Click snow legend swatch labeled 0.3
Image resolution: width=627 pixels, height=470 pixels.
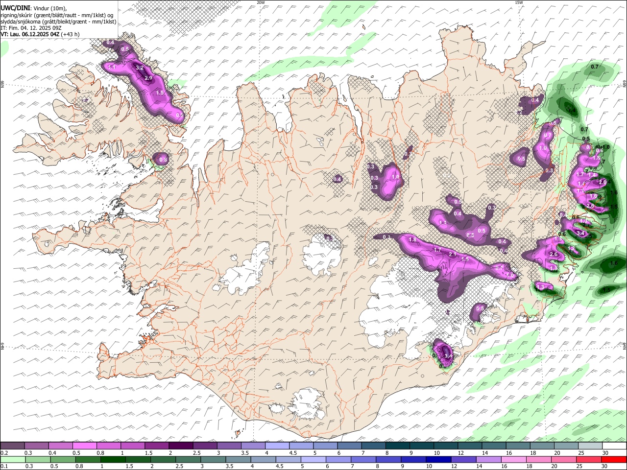[36, 446]
